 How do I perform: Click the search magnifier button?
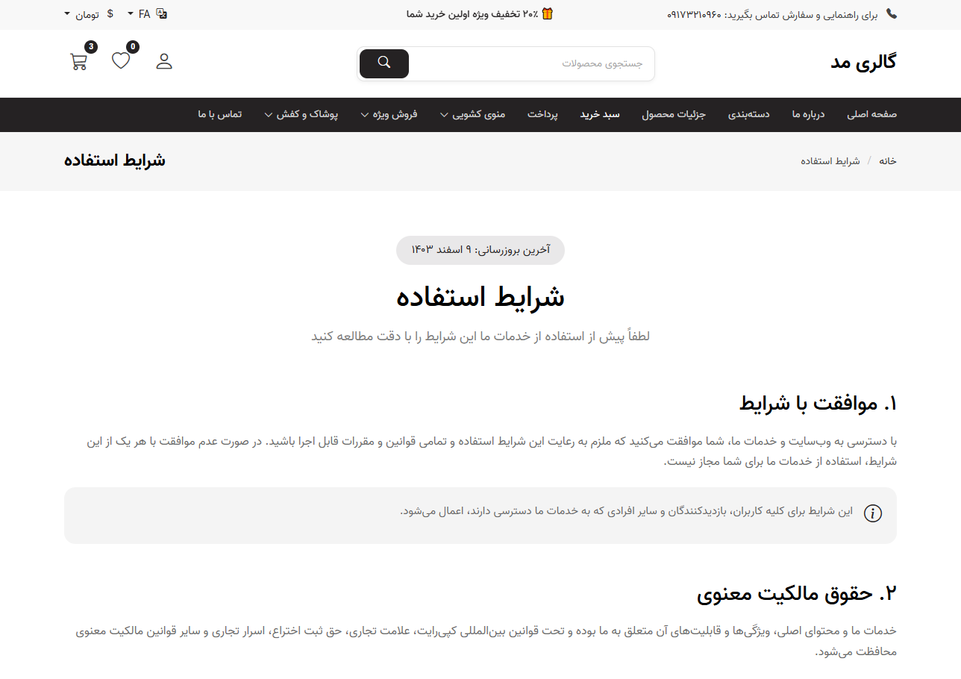click(x=384, y=63)
